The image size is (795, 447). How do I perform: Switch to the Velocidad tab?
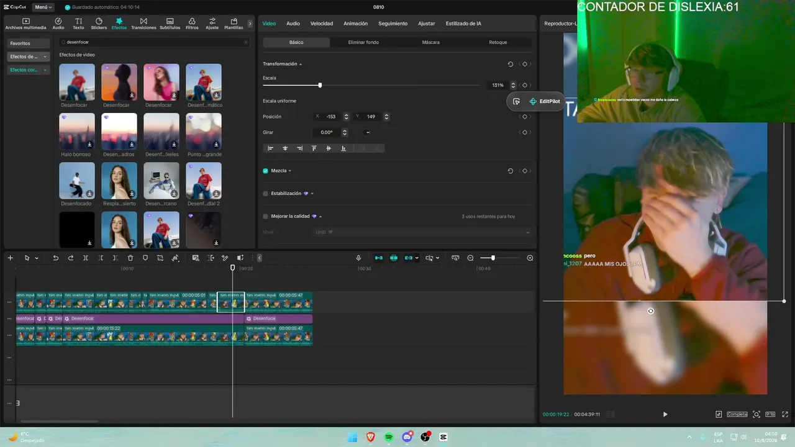tap(322, 24)
